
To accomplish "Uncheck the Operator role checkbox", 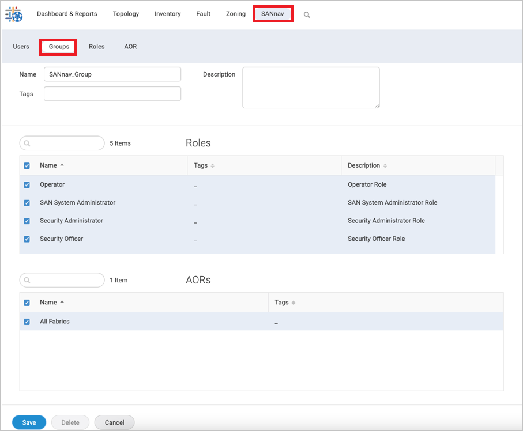I will 27,184.
